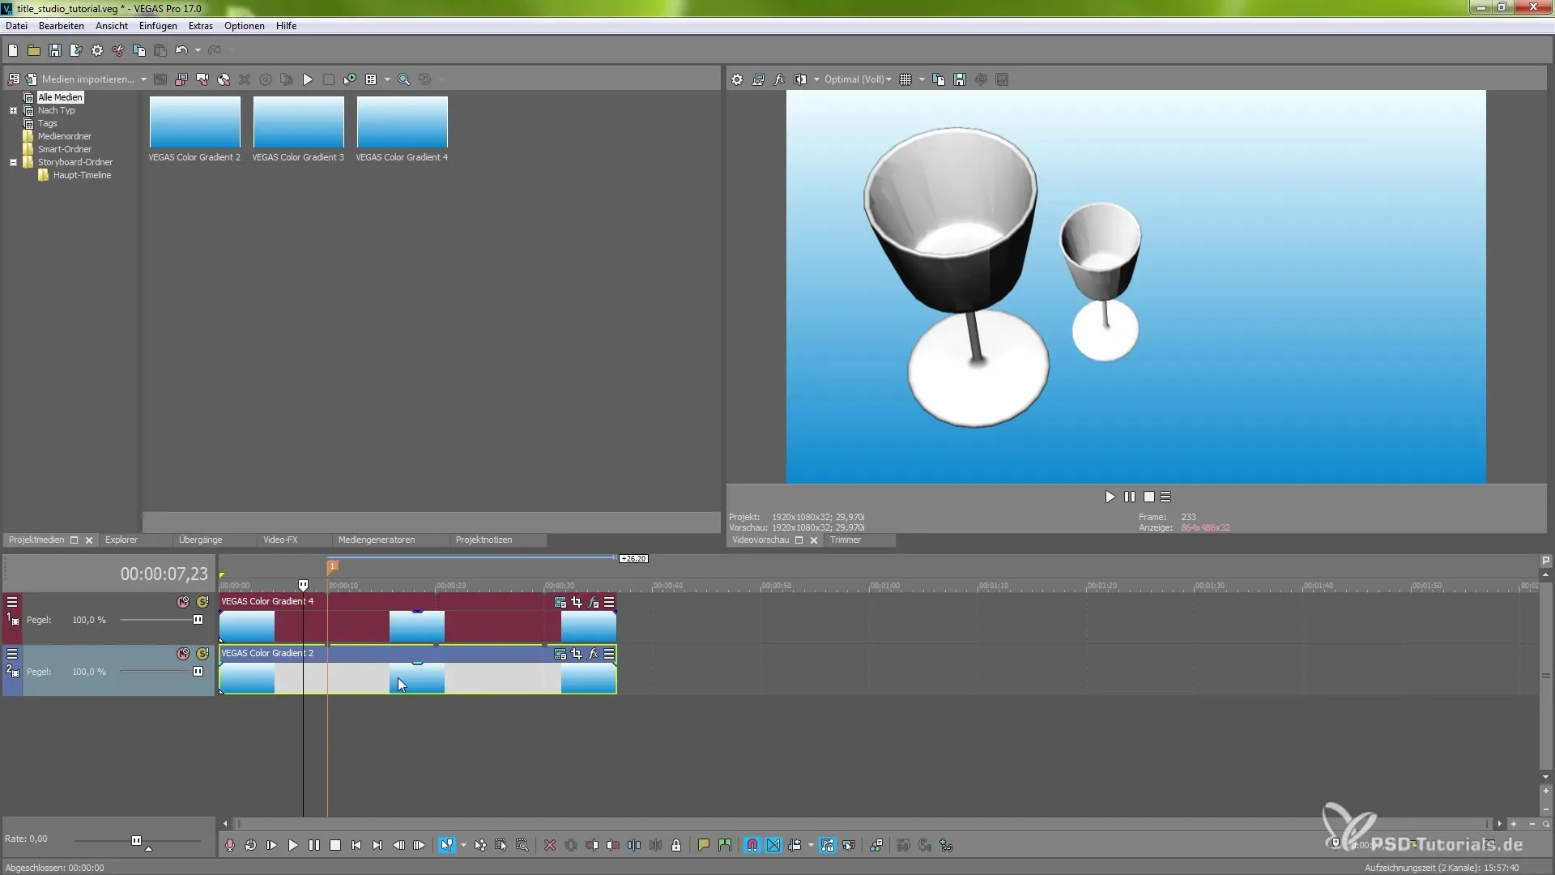Click the red delete X in timeline toolbar

point(550,845)
